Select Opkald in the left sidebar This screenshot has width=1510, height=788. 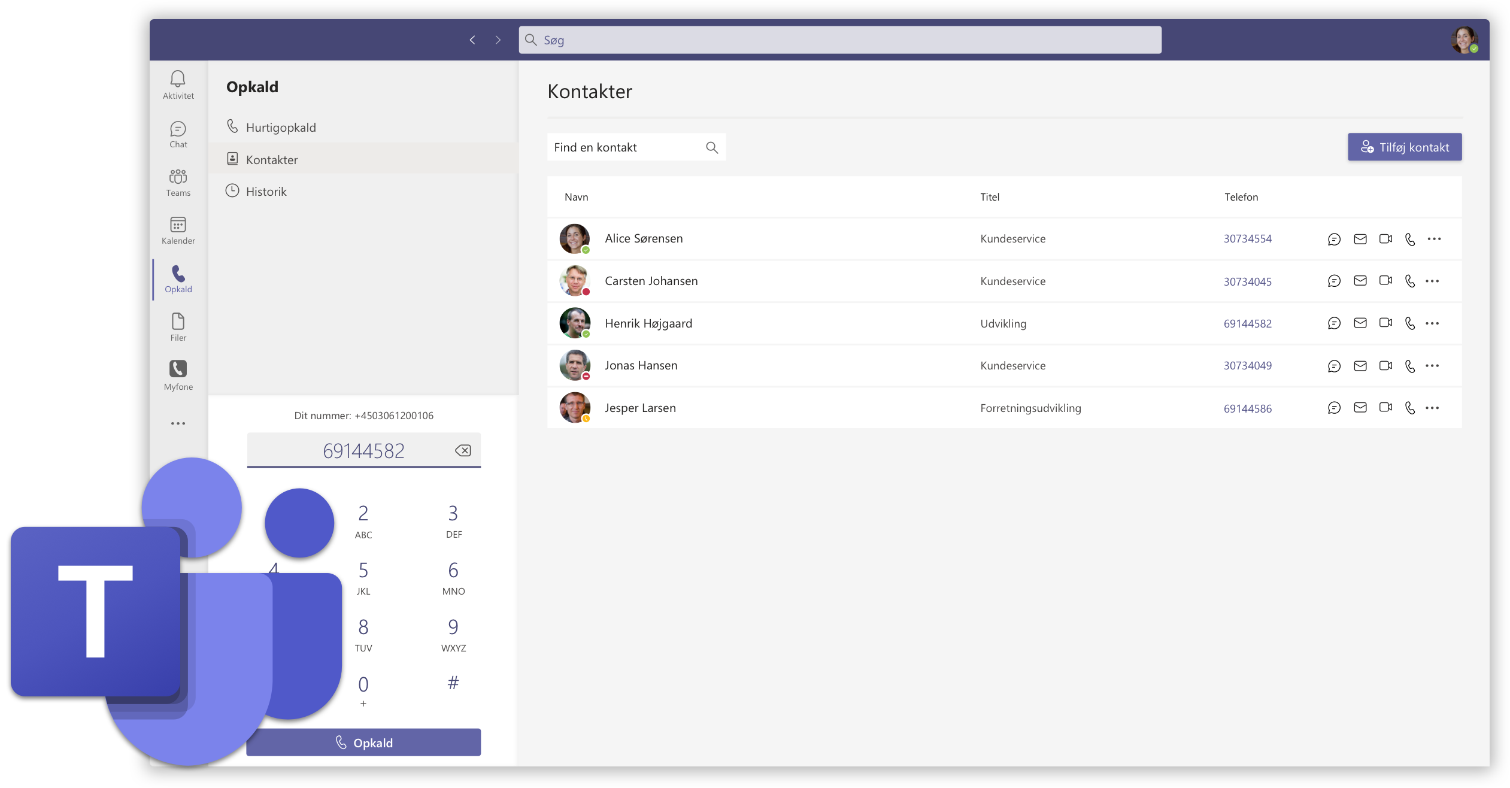click(178, 279)
